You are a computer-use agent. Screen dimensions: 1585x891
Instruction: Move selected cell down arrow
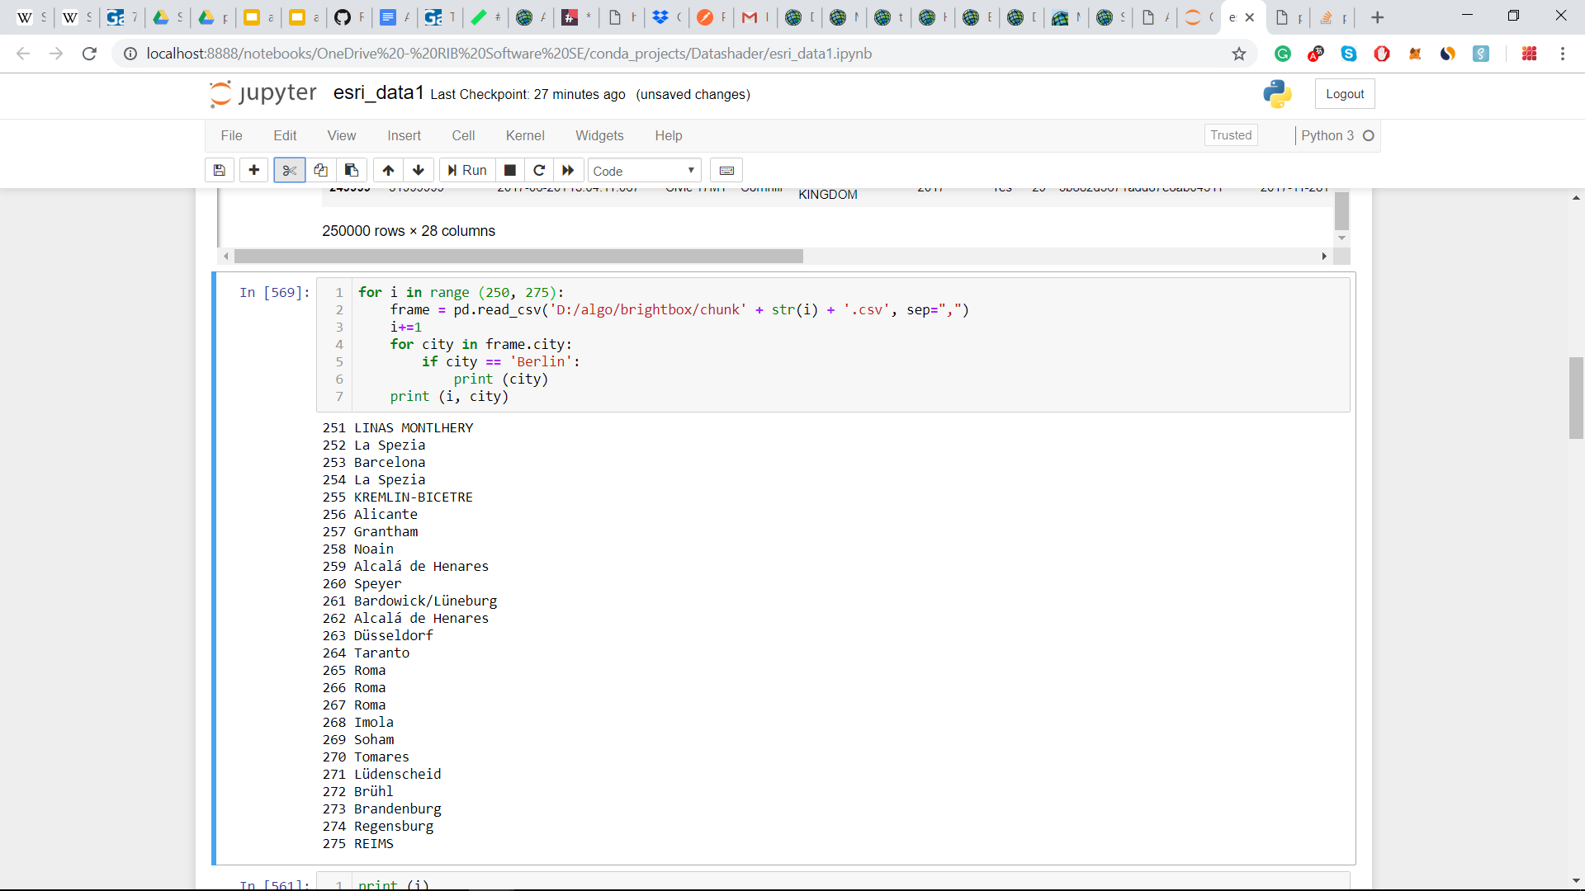[419, 170]
